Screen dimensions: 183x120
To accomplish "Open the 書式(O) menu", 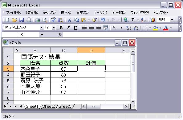I will [82, 13].
